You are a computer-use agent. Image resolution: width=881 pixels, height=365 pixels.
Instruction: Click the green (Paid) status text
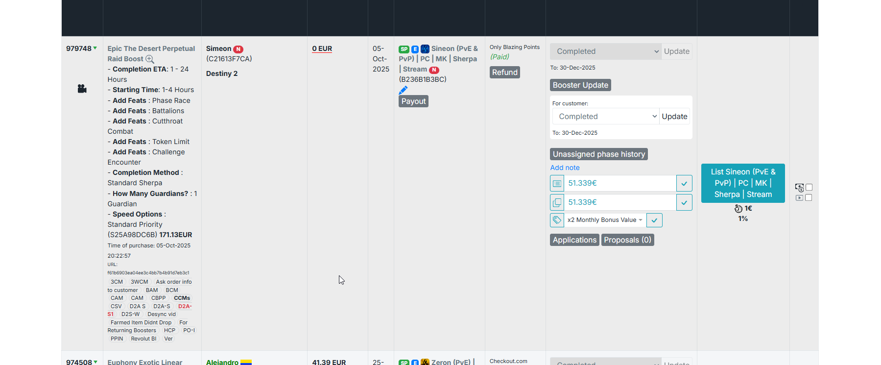(500, 57)
